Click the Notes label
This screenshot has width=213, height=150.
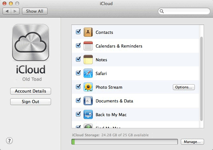(x=101, y=60)
